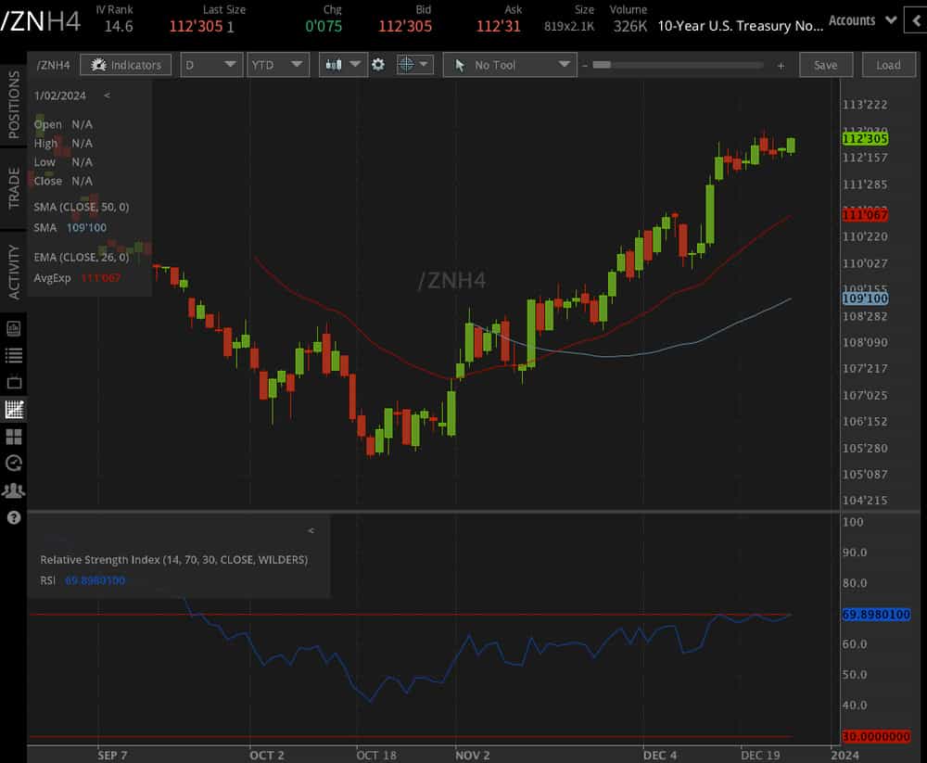Click the Last Size value 112'305 1
Viewport: 927px width, 763px height.
(x=201, y=27)
